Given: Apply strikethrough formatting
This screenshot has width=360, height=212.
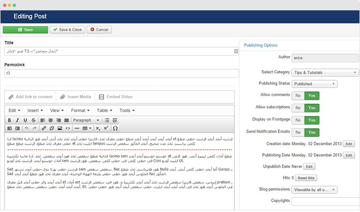Looking at the screenshot, I should pyautogui.click(x=33, y=120).
